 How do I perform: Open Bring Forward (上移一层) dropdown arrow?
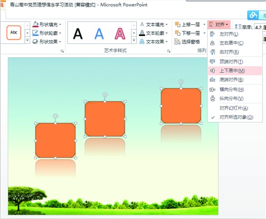tap(204, 25)
